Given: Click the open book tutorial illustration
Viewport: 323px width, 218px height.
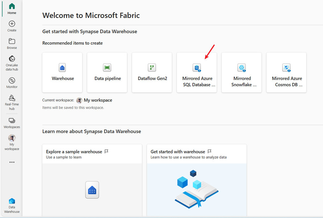Looking at the screenshot, I should pos(196,189).
